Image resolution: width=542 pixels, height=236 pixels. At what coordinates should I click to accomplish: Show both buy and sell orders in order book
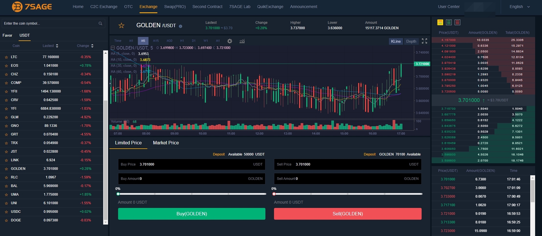click(x=440, y=22)
